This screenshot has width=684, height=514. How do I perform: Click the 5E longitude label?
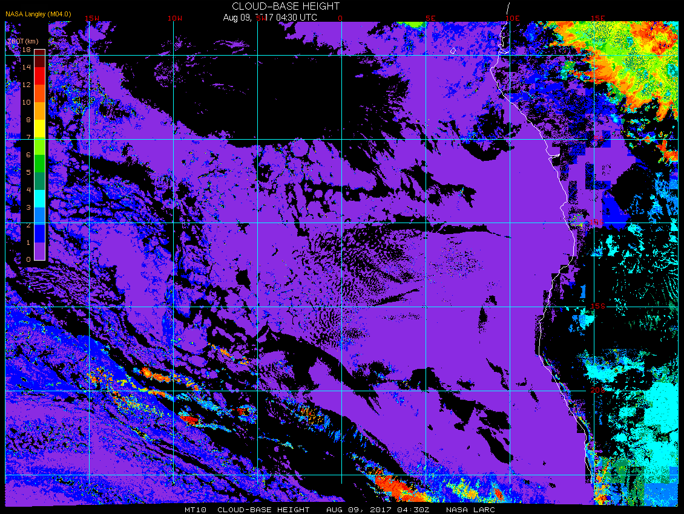(x=430, y=18)
